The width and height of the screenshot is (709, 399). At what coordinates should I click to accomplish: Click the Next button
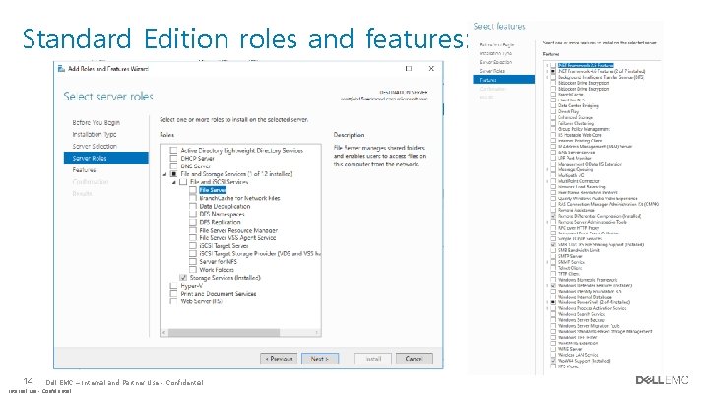320,359
